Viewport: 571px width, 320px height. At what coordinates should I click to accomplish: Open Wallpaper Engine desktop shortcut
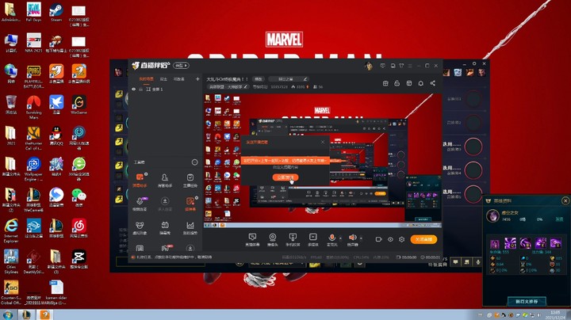(x=33, y=169)
